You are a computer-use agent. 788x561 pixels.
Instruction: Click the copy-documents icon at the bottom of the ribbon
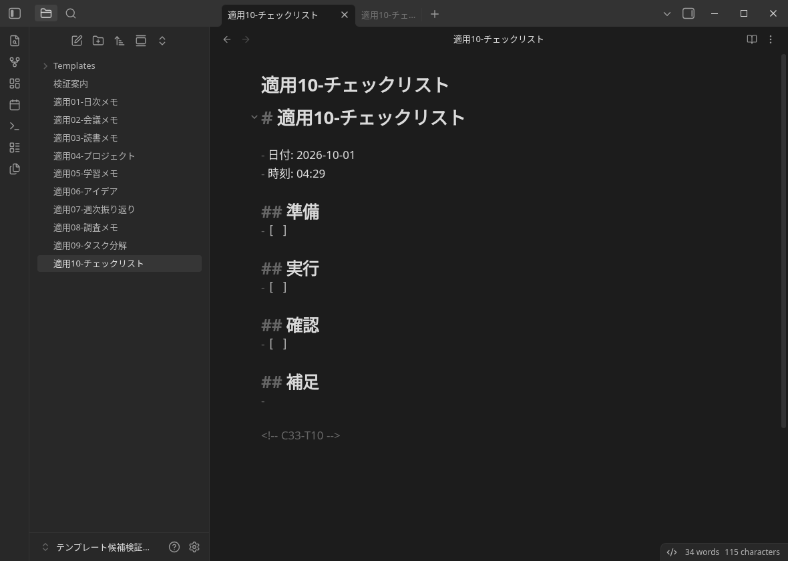tap(15, 168)
